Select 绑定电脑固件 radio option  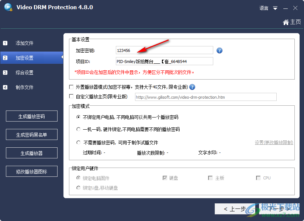pyautogui.click(x=78, y=178)
